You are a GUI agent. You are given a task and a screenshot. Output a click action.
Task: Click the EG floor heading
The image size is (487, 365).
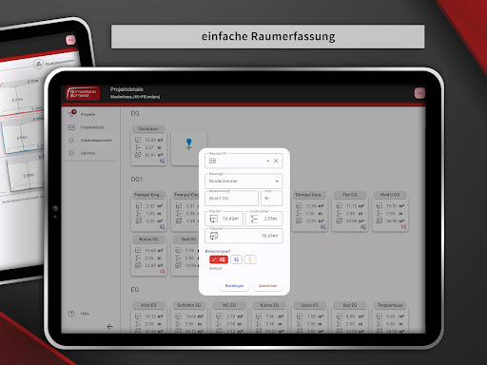pos(135,290)
